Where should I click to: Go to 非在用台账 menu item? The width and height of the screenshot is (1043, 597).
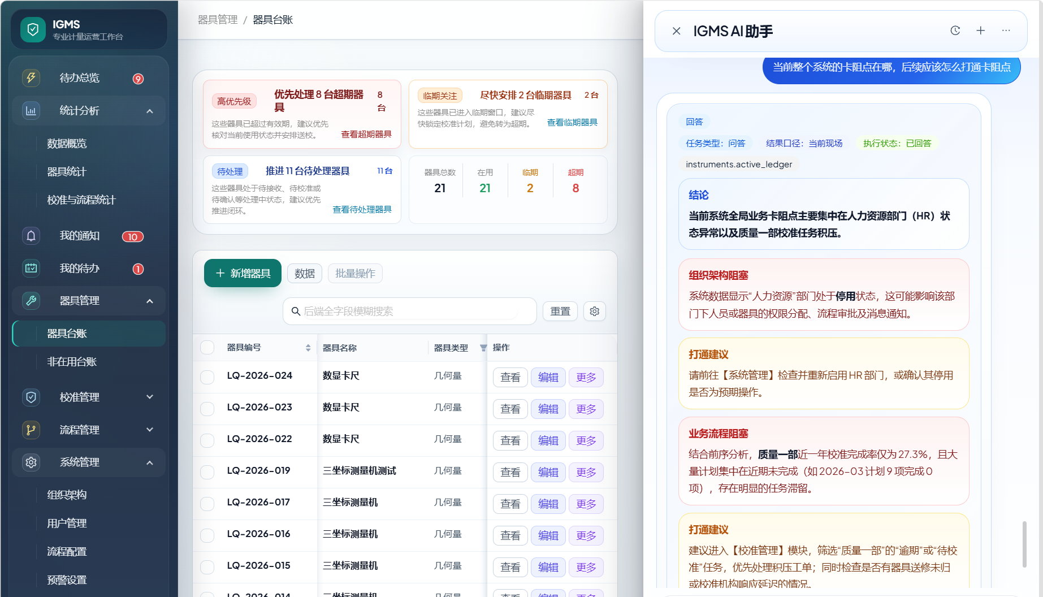(72, 362)
